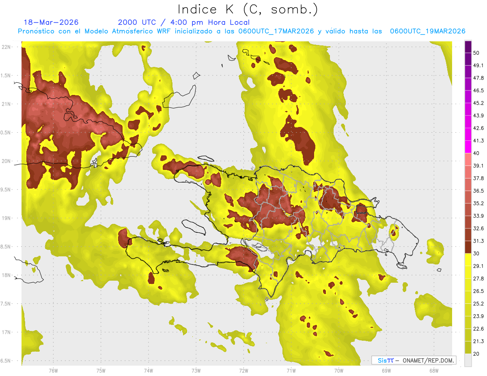
Task: Click the '17N' latitude label
Action: (6, 332)
